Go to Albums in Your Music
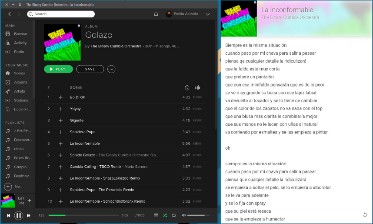 point(20,82)
